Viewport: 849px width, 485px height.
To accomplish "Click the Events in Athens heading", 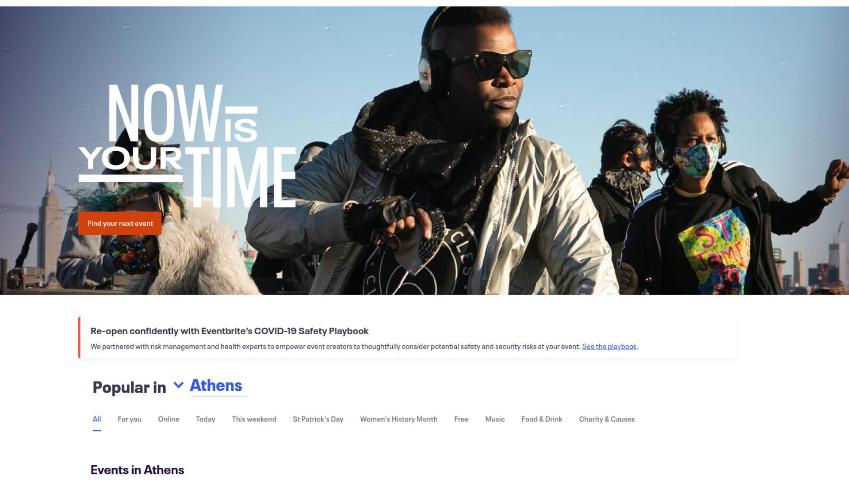I will point(137,470).
